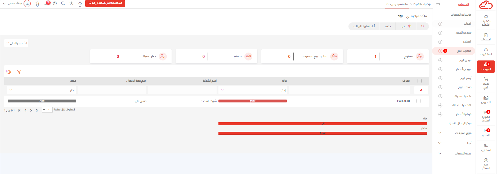This screenshot has width=497, height=174.
Task: Click the tags icon above the table
Action: (9, 72)
